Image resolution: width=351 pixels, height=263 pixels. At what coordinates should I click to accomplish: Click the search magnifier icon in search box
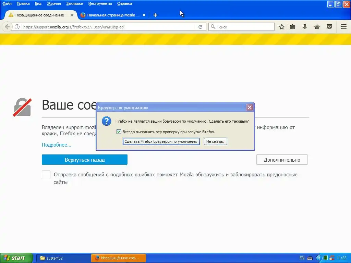[x=213, y=27]
